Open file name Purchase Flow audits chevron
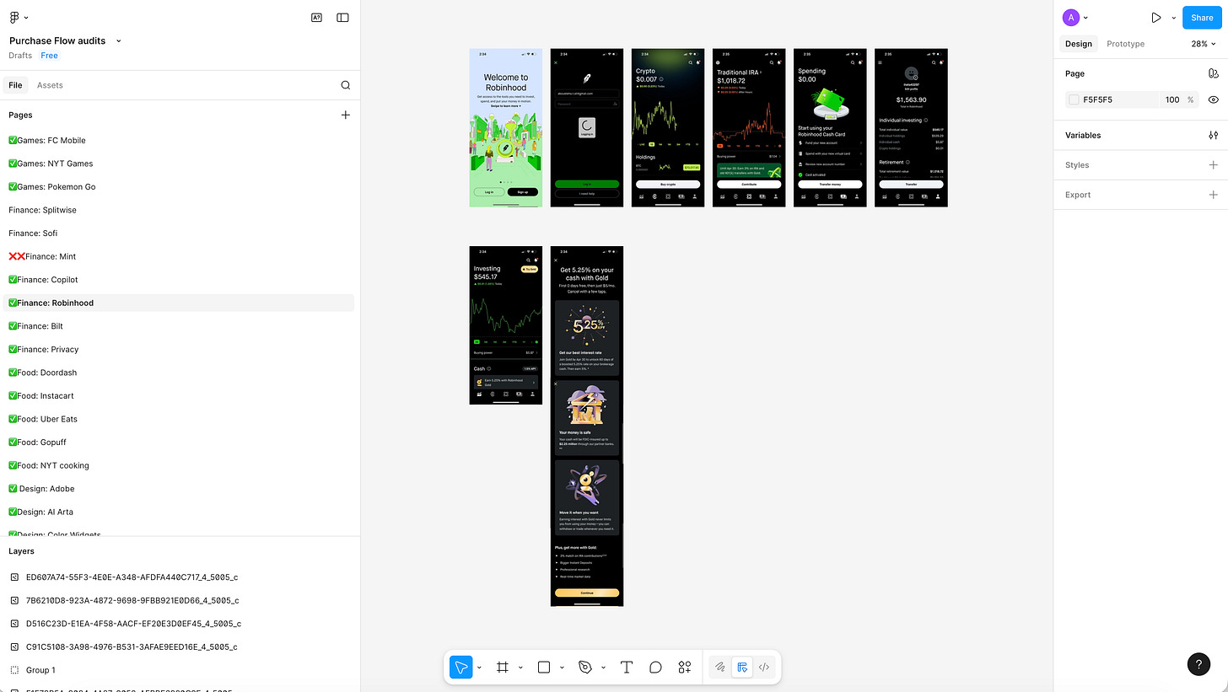The width and height of the screenshot is (1228, 692). click(x=118, y=40)
